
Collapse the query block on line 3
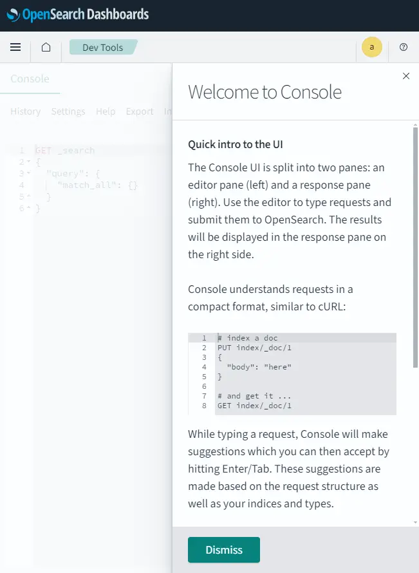point(28,174)
